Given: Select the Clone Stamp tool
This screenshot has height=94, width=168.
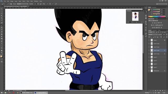Looking at the screenshot, I should (x=2, y=27).
